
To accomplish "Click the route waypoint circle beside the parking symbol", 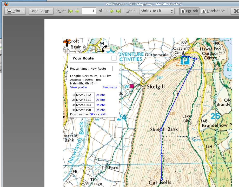I will point(196,59).
